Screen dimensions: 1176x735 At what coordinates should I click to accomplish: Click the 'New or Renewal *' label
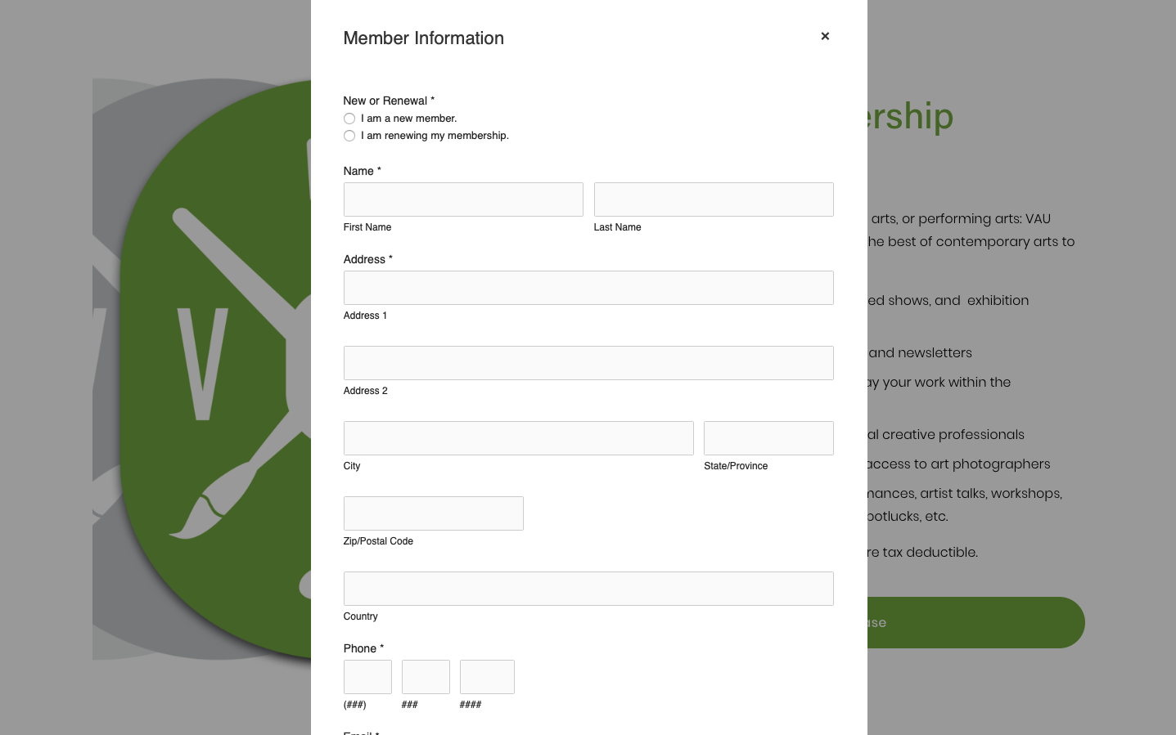(389, 101)
